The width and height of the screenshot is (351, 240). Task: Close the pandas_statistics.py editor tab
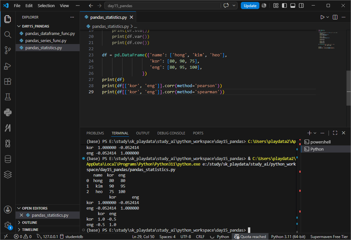131,17
